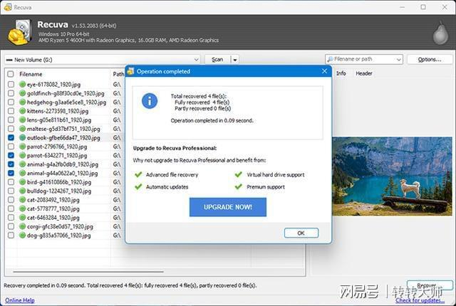Viewport: 456px width, 306px height.
Task: Expand the Scan button arrow menu
Action: (235, 60)
